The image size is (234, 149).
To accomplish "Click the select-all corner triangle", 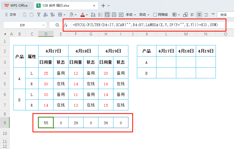I will [x=5, y=34].
